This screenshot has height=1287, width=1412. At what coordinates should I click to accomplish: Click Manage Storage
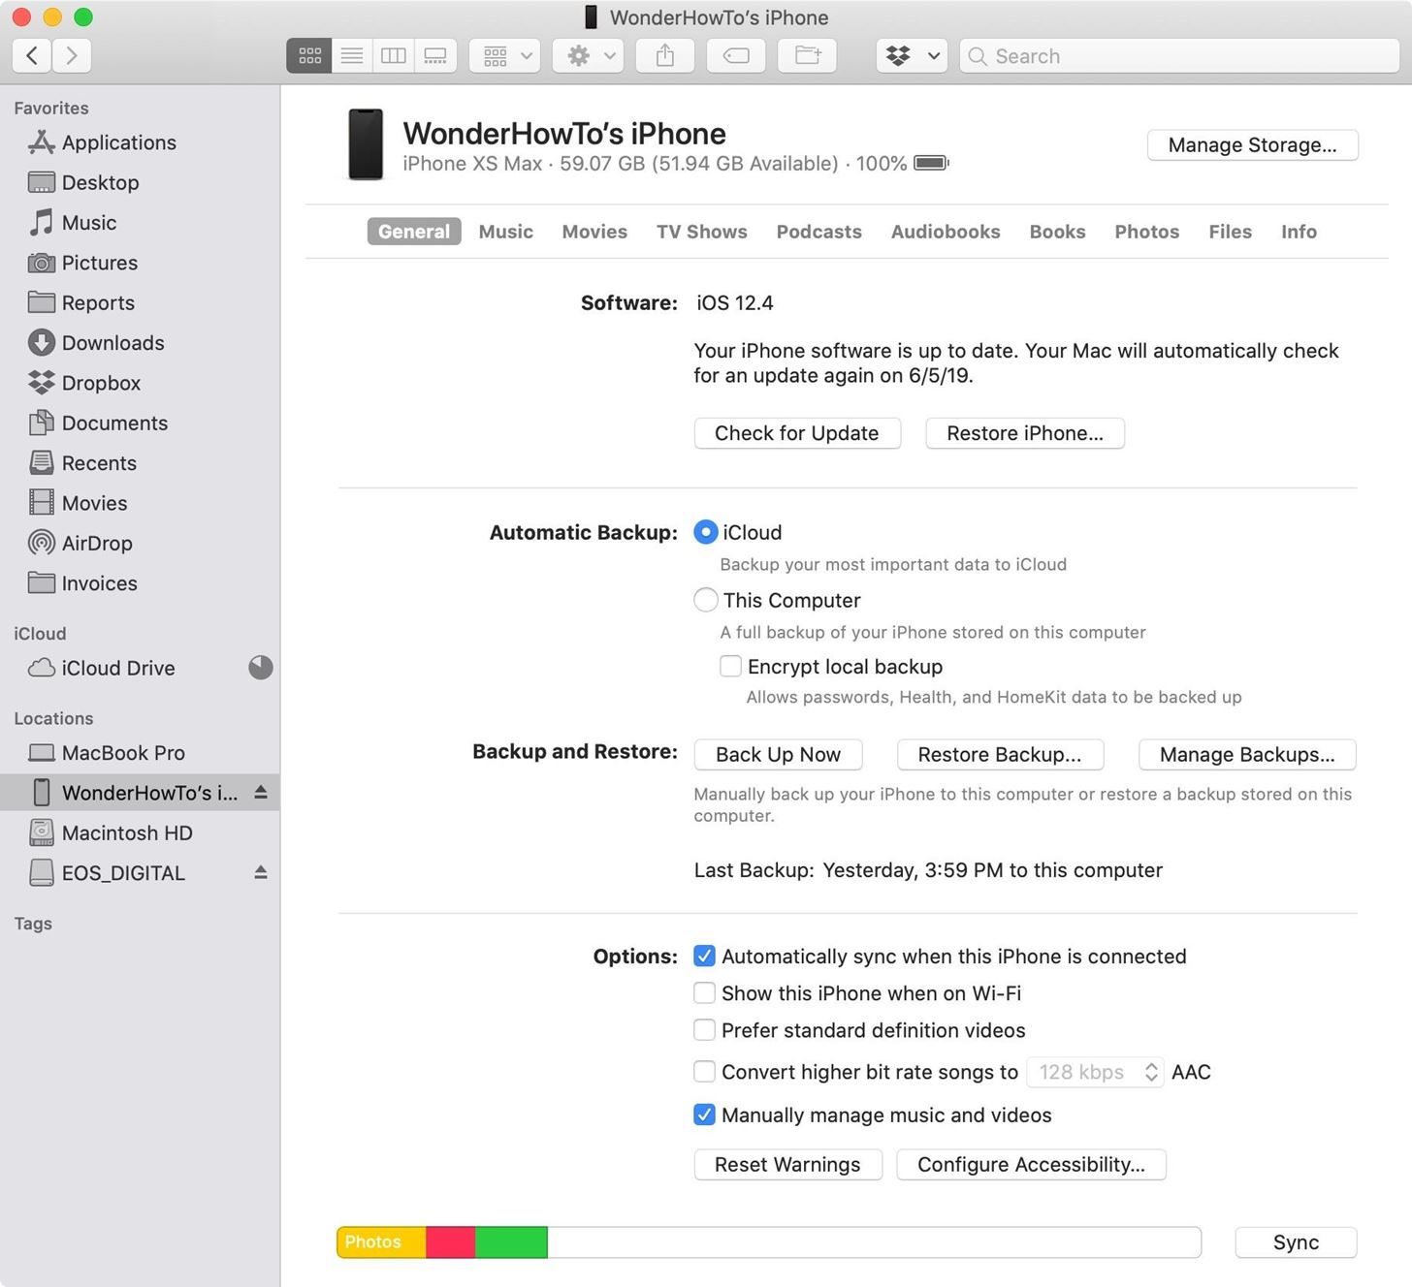pyautogui.click(x=1252, y=144)
